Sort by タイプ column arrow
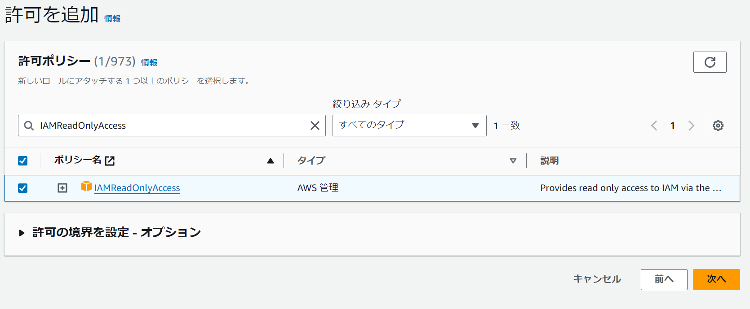 (513, 161)
